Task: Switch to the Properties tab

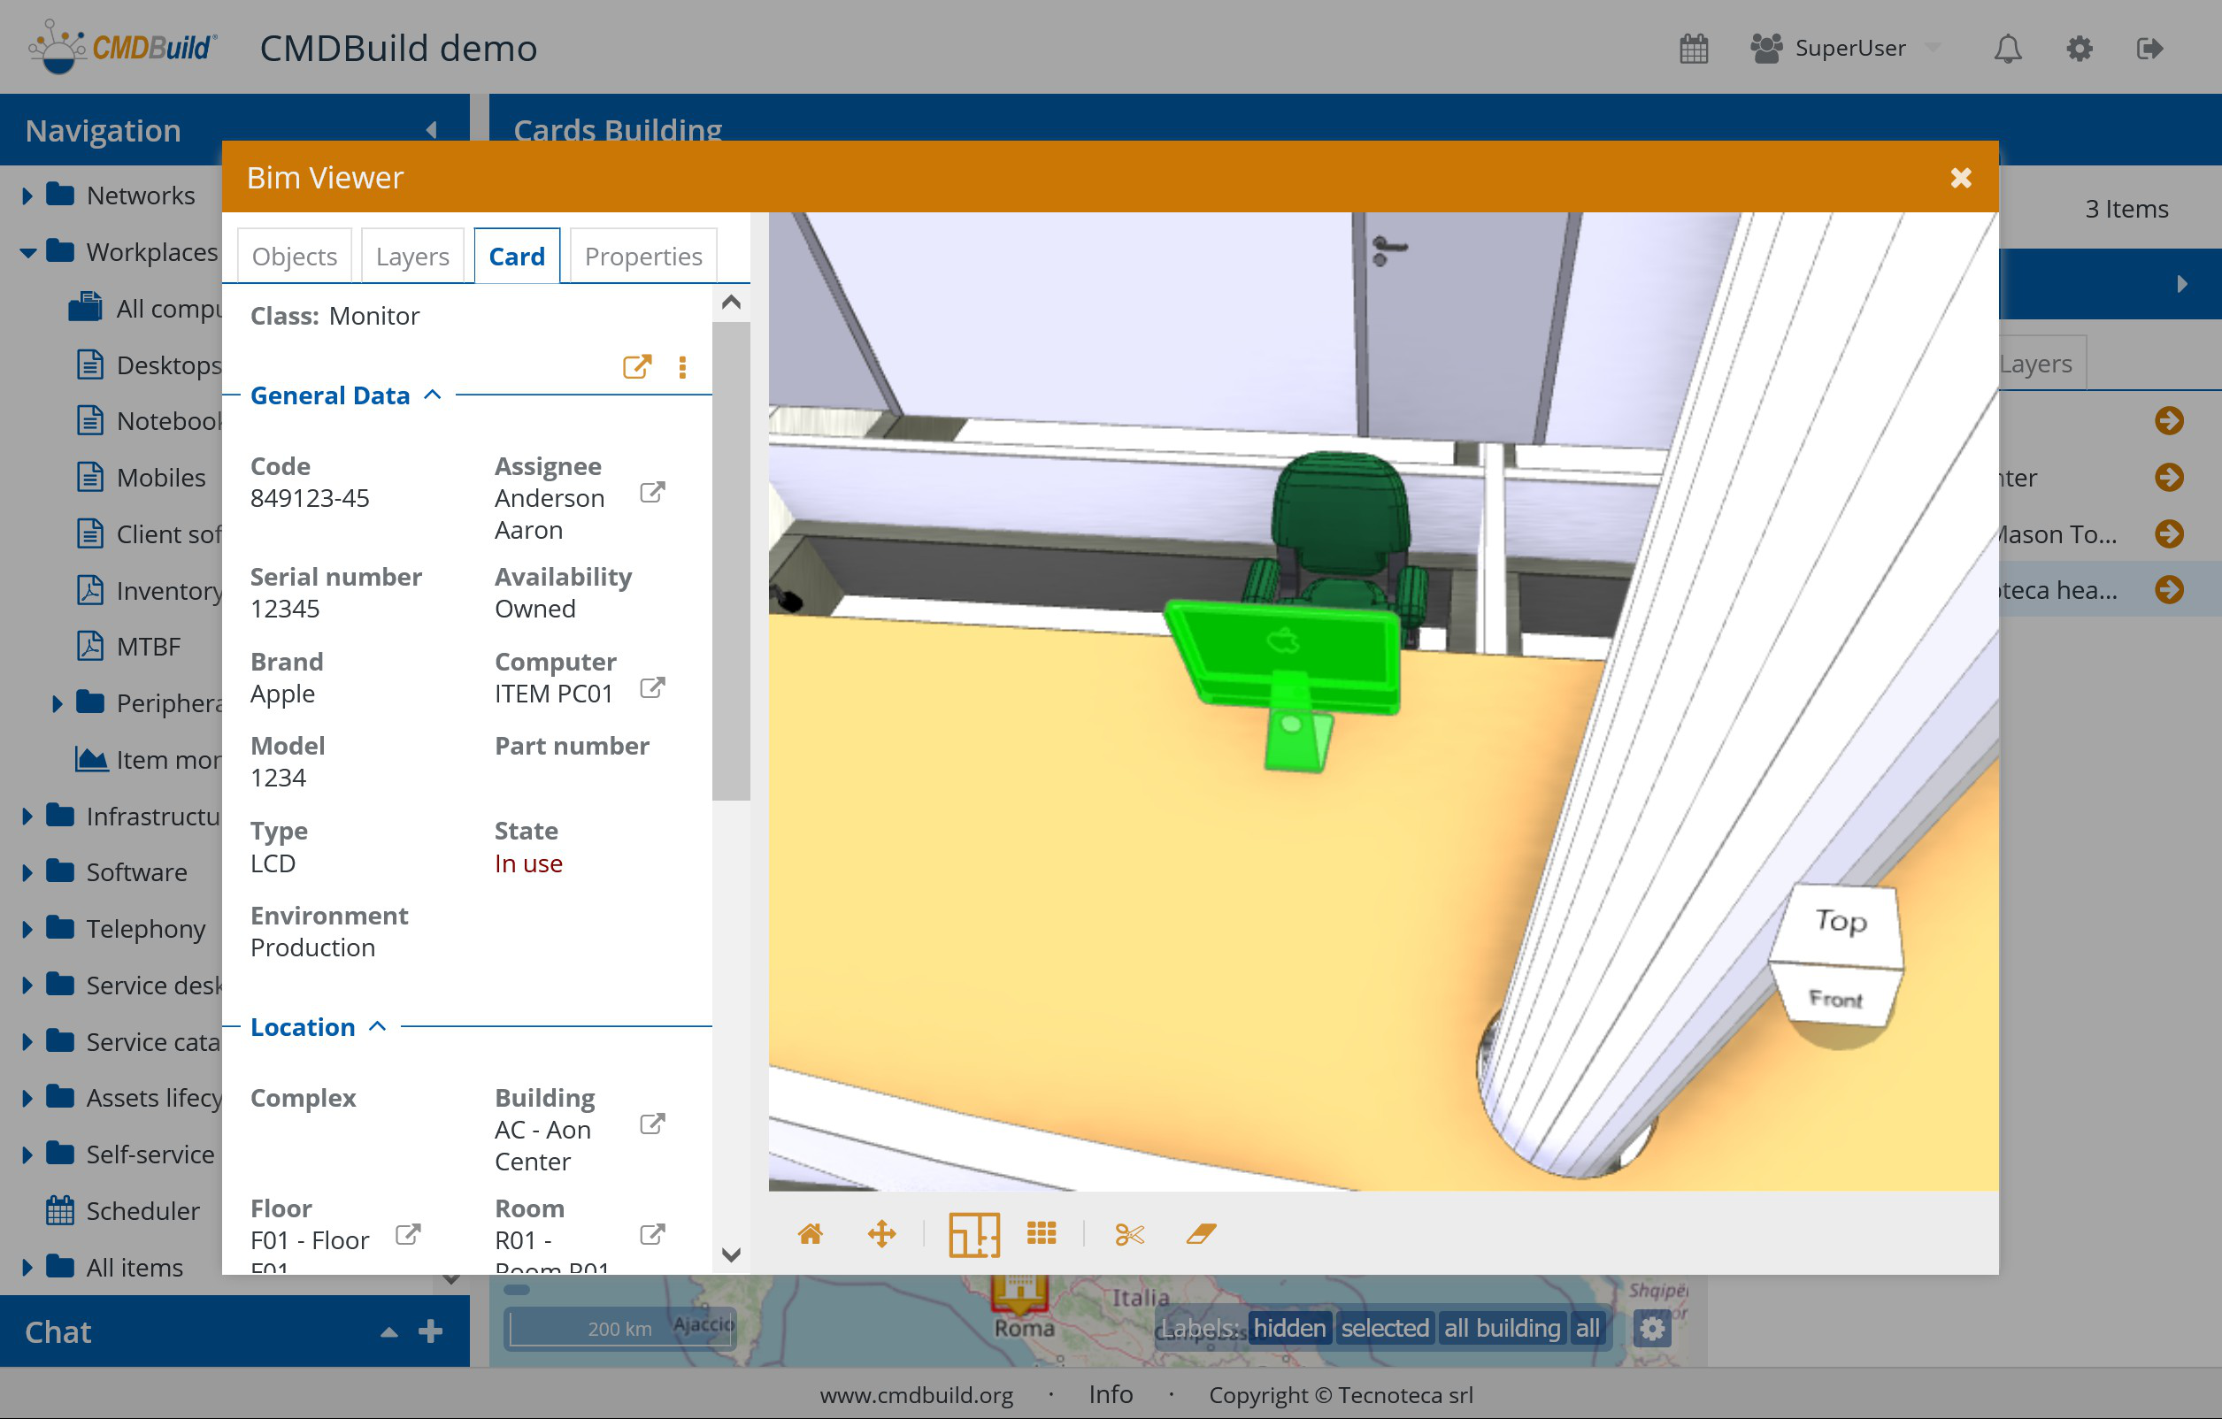Action: pyautogui.click(x=643, y=257)
